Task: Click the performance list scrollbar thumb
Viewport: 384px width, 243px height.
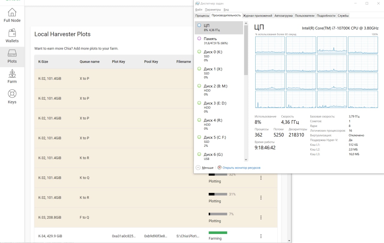Action: pos(246,50)
